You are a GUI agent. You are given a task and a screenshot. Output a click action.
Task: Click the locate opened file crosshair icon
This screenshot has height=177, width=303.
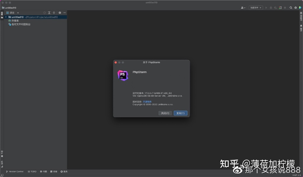[x=44, y=13]
